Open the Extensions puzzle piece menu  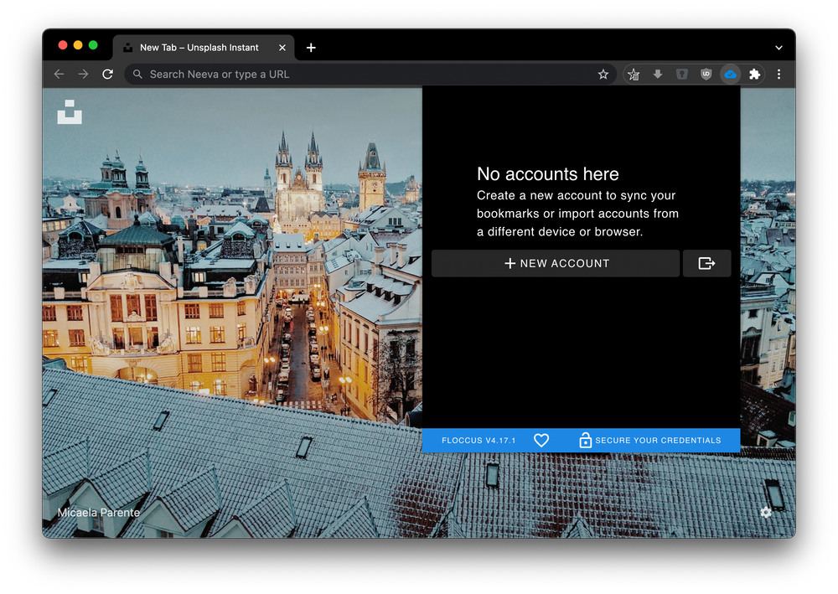pos(754,75)
